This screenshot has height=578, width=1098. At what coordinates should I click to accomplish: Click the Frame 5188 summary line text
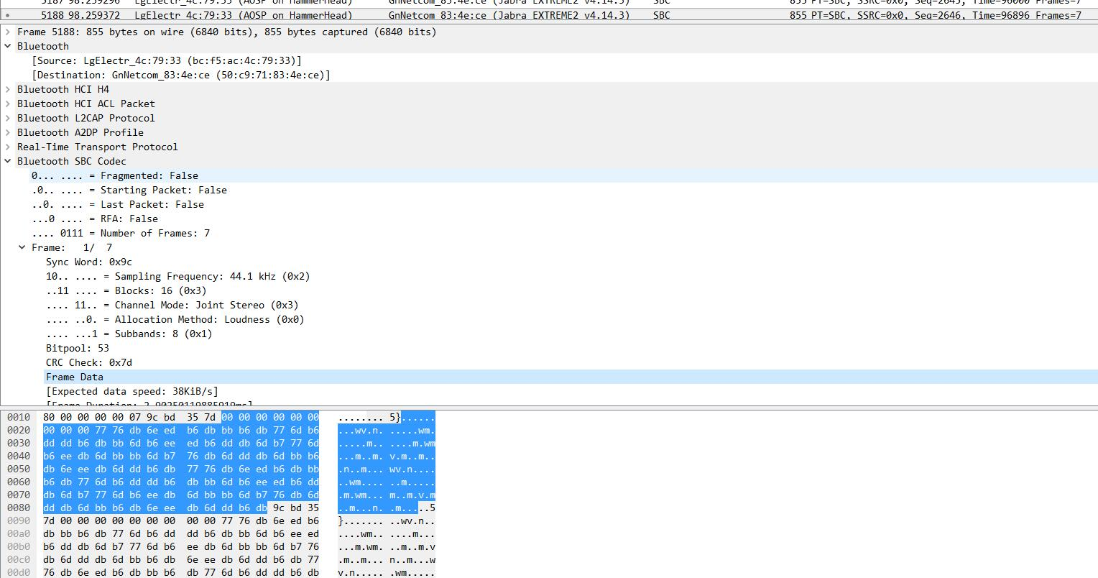[226, 32]
